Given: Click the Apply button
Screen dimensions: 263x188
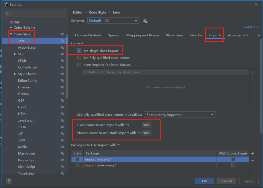Looking at the screenshot, I should (x=249, y=181).
